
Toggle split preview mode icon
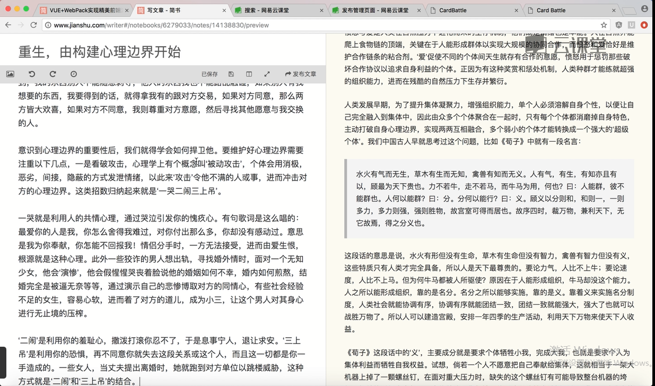click(x=249, y=74)
